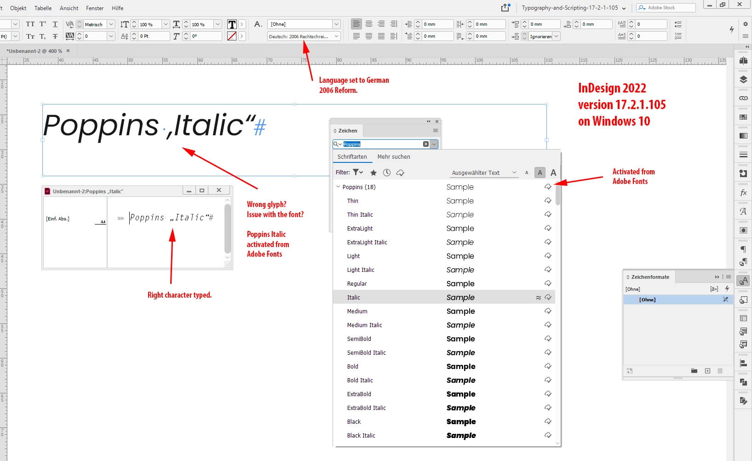Open the Pages panel icon in the dock
Screen dimensions: 752x461
(743, 60)
